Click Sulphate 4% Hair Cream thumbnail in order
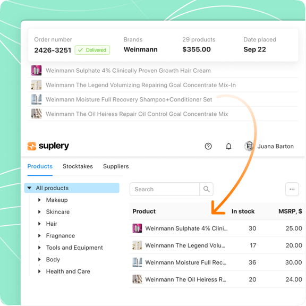The height and width of the screenshot is (306, 306). (x=36, y=71)
